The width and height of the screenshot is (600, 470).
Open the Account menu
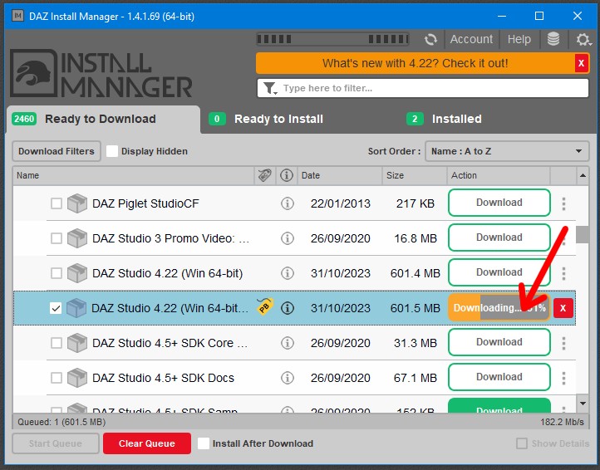point(471,39)
